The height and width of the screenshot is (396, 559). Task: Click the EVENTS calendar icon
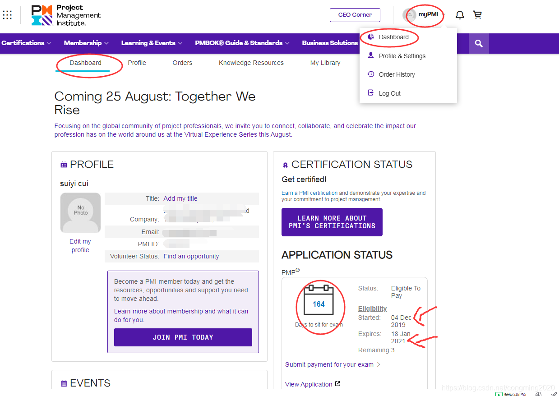[64, 383]
